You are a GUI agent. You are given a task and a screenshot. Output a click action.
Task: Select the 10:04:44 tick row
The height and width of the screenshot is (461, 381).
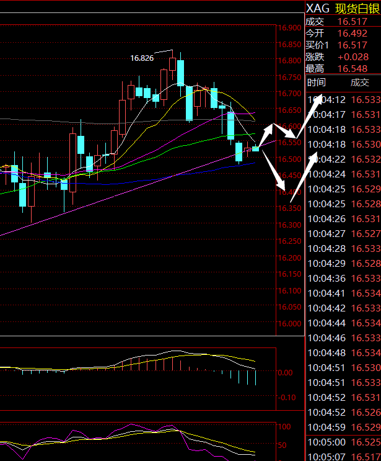pos(343,323)
